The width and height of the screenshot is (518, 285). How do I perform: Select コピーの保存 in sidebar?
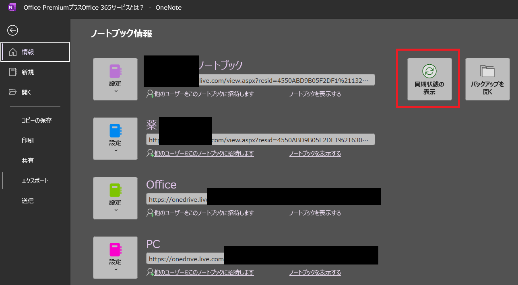(37, 120)
